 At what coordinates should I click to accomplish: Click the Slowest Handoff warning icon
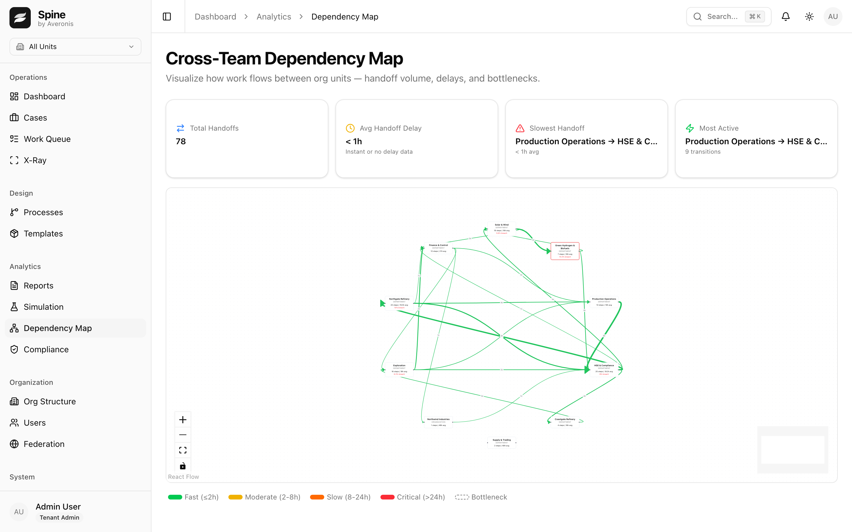coord(520,128)
